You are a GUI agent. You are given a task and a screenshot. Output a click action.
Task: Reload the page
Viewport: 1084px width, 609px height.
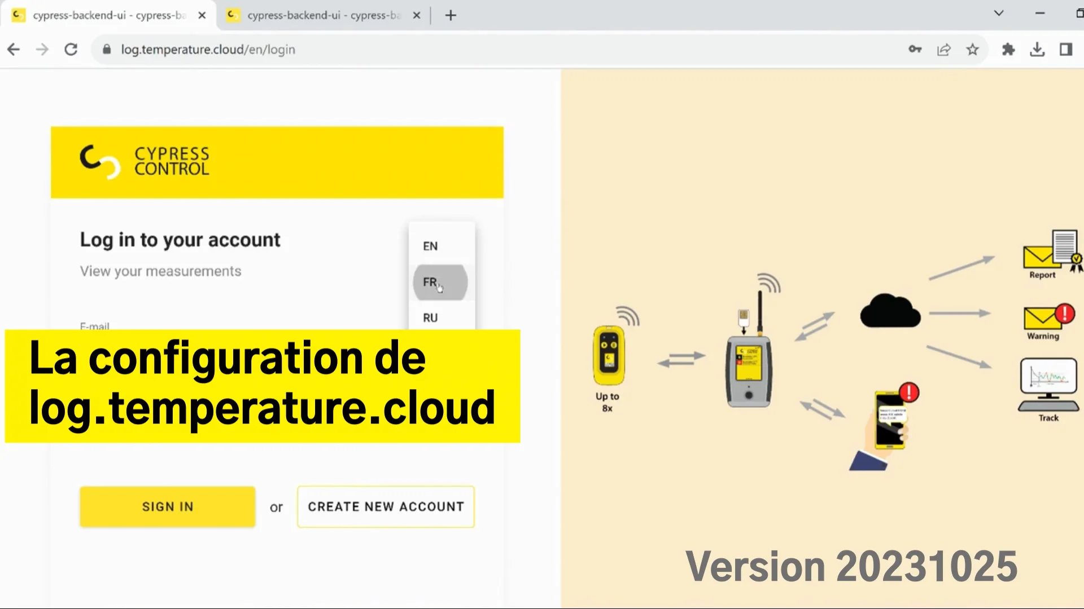[x=71, y=50]
